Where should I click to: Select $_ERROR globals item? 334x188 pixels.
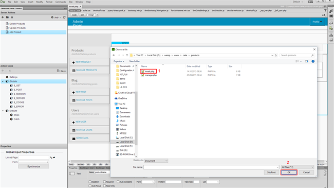(x=18, y=107)
